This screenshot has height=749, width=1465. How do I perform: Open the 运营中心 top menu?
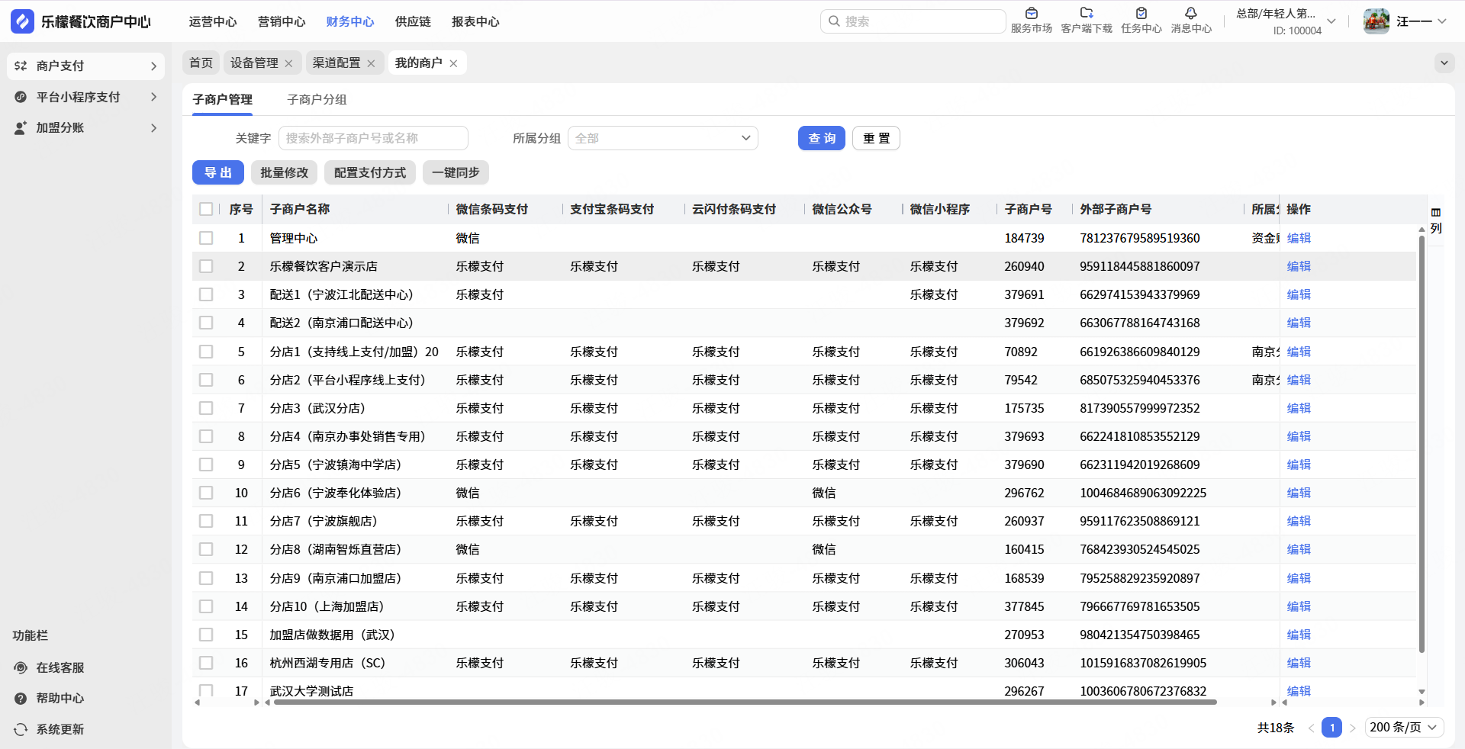(213, 21)
